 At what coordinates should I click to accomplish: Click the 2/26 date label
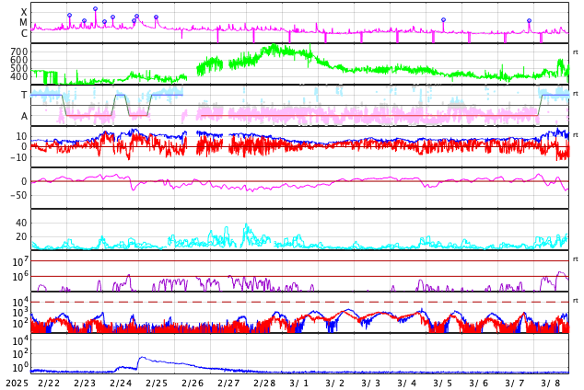(193, 384)
